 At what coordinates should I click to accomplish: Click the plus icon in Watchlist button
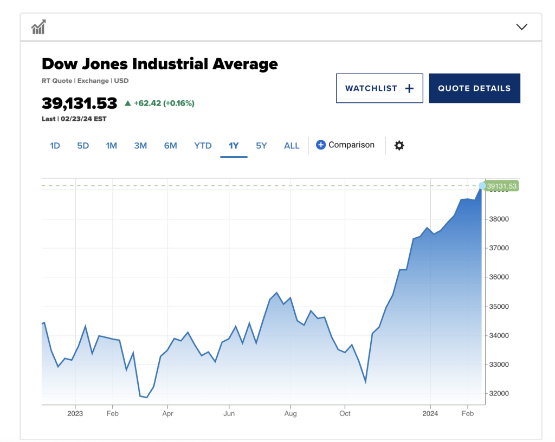click(409, 88)
